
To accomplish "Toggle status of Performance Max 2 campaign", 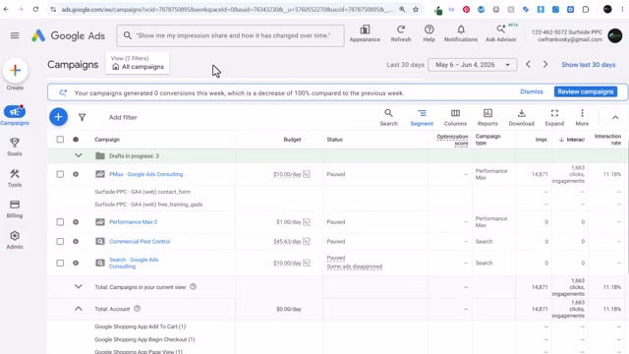I will click(x=76, y=222).
